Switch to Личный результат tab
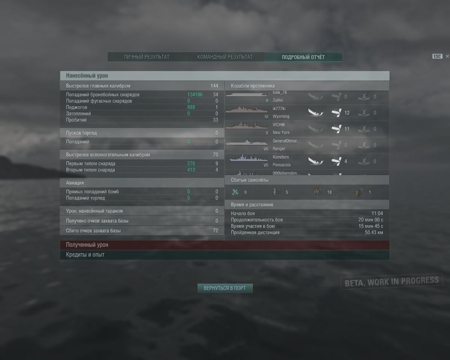450x360 pixels. (x=147, y=57)
